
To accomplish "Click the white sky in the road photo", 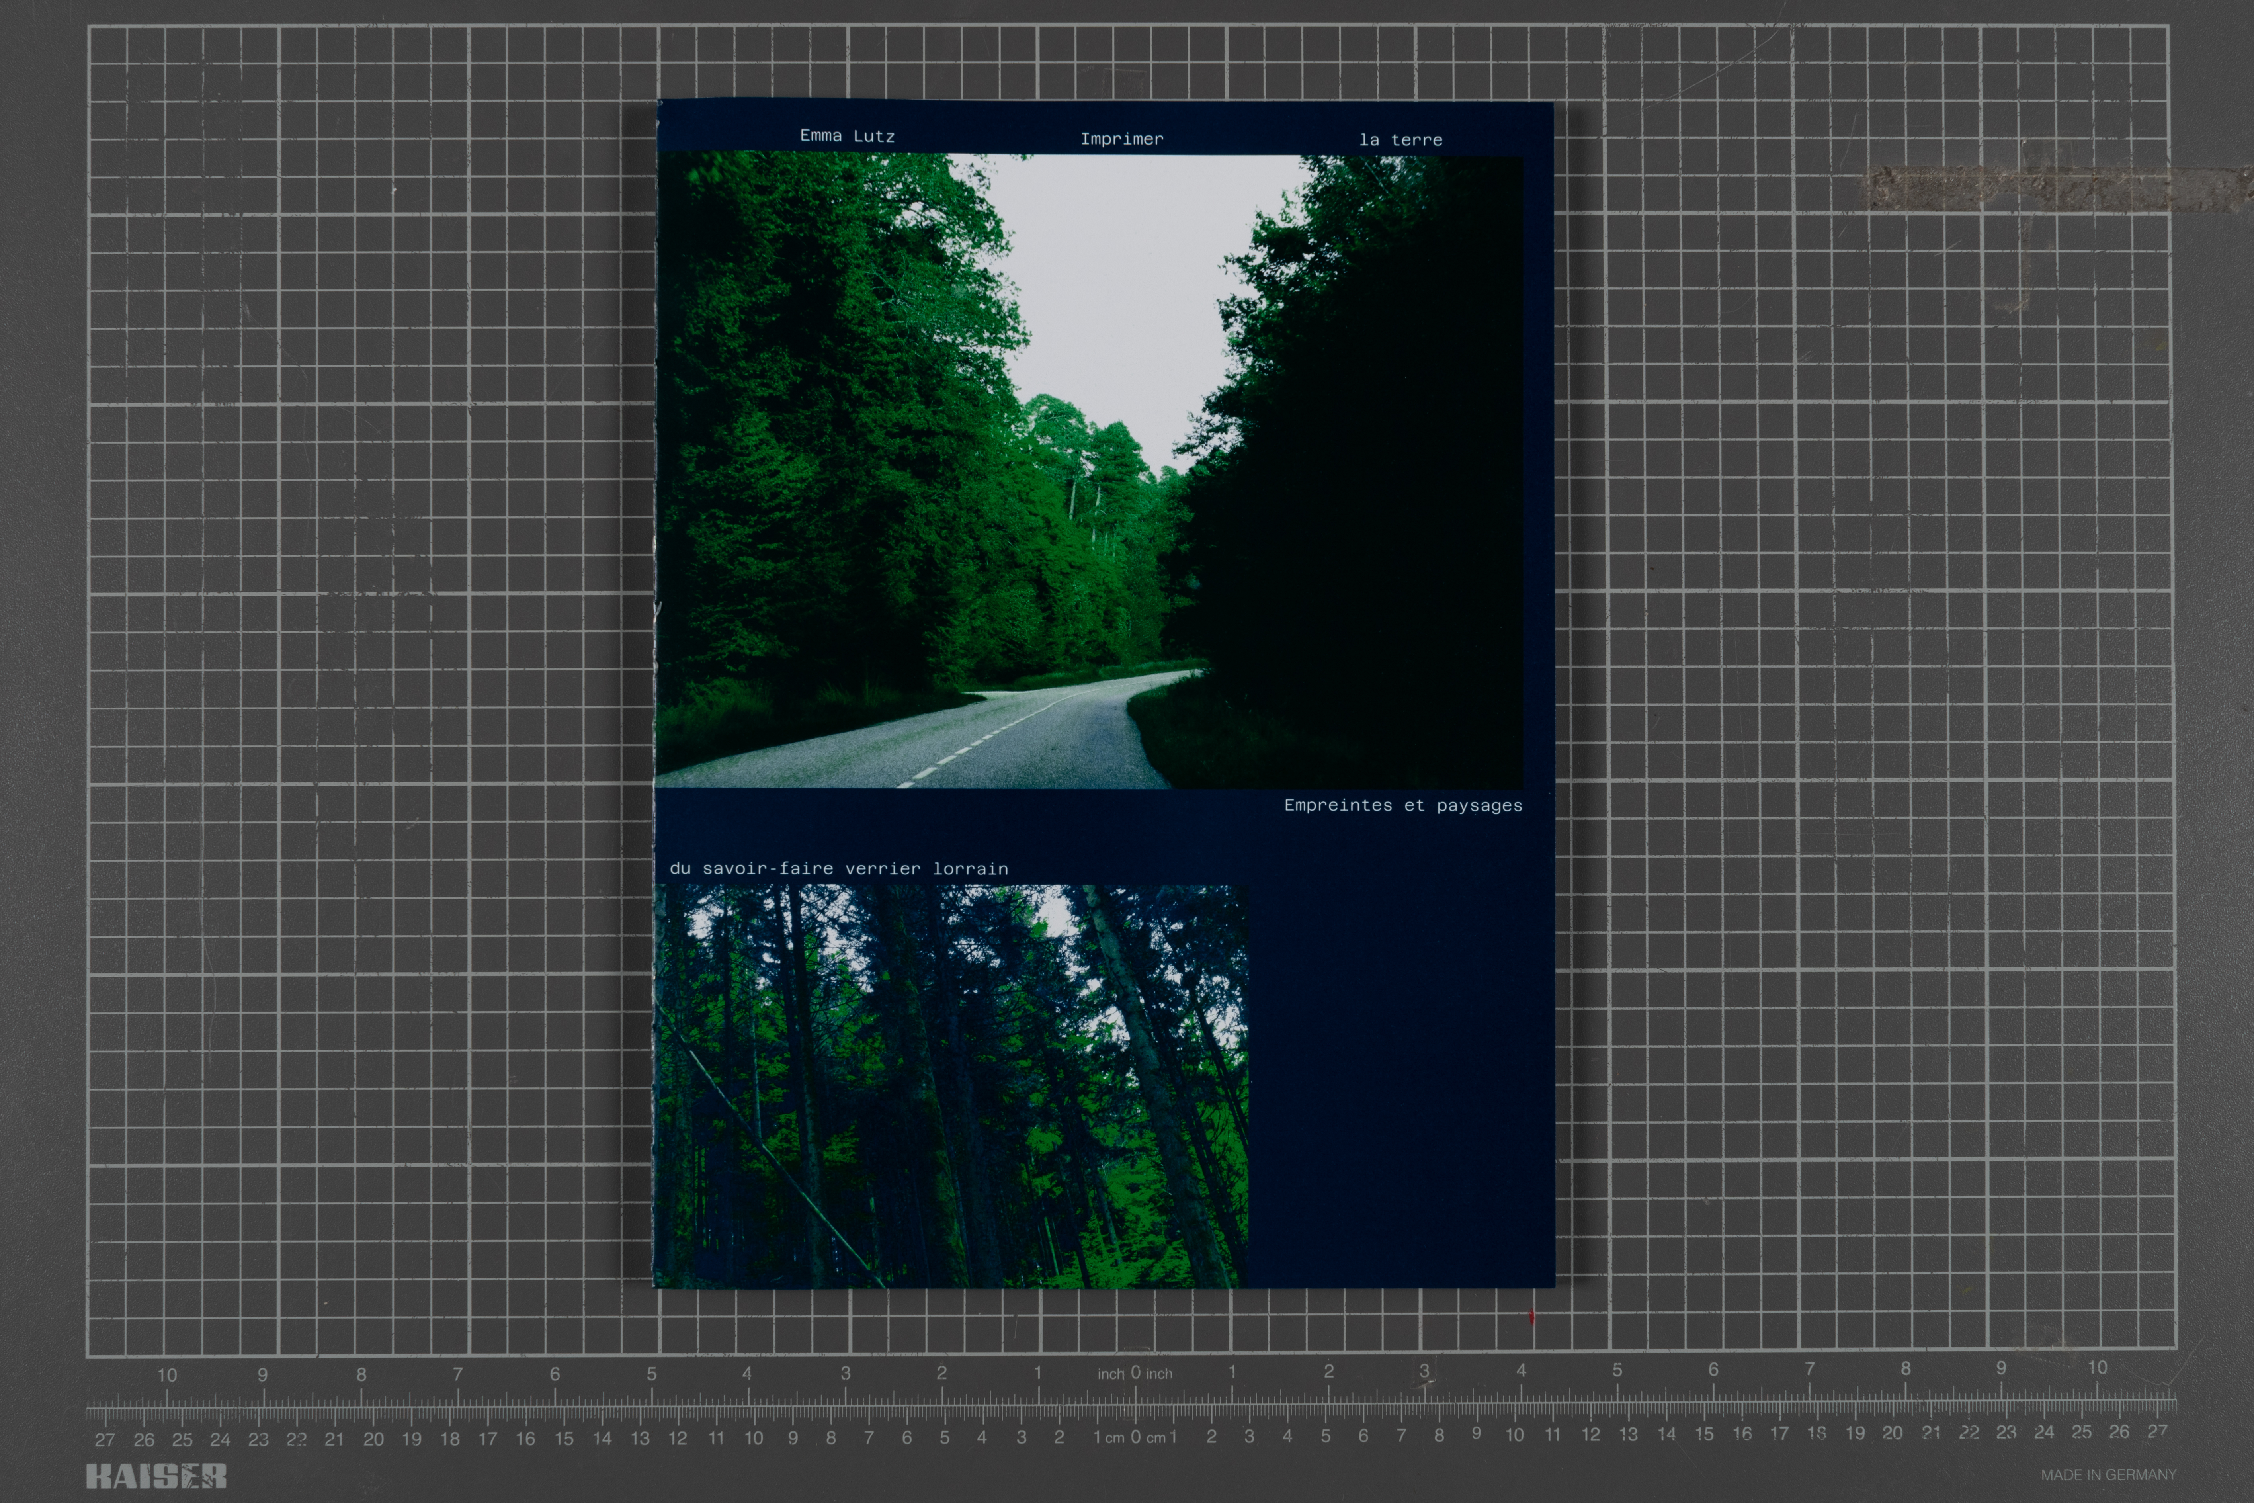I will 1131,287.
